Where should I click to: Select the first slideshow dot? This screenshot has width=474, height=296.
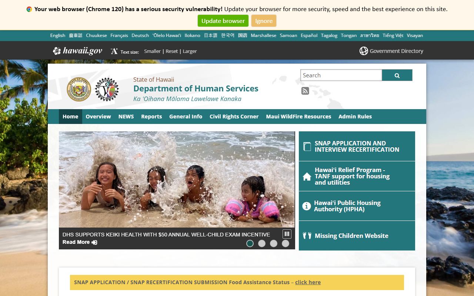pyautogui.click(x=250, y=243)
